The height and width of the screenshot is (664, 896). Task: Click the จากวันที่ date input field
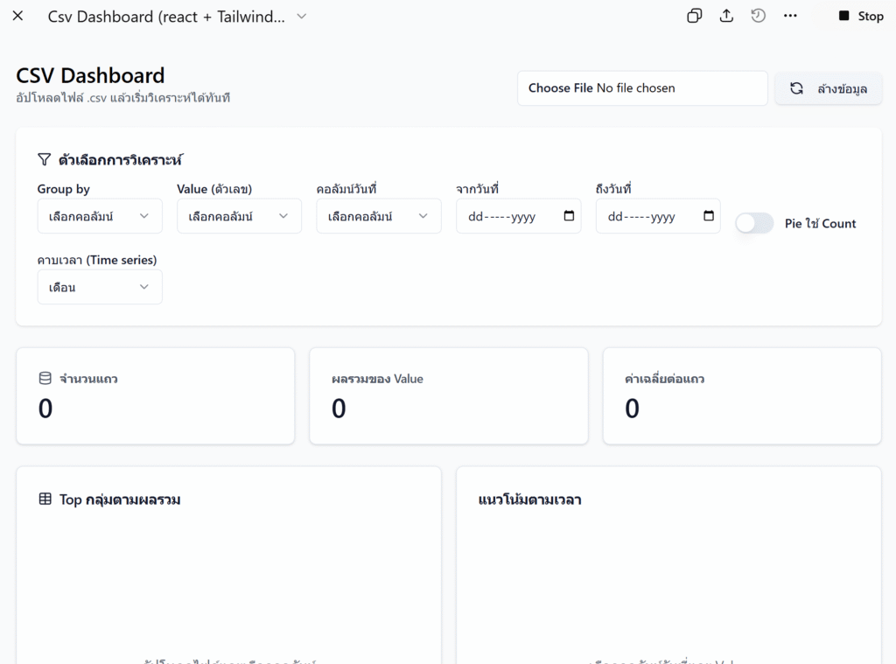[507, 217]
